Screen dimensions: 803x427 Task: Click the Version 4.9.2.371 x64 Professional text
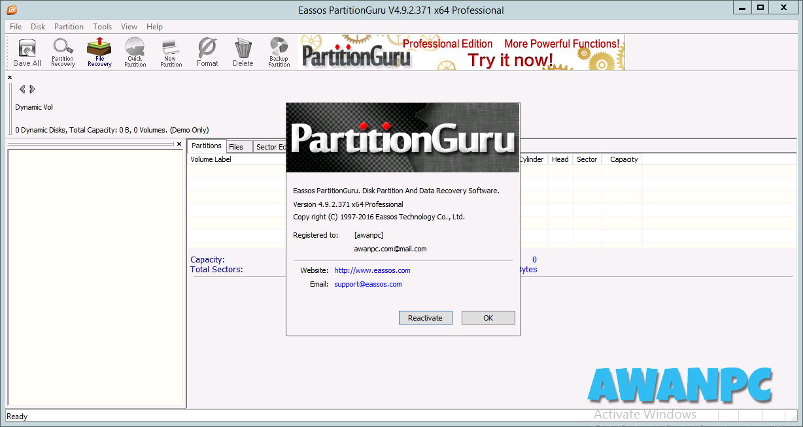(x=348, y=204)
